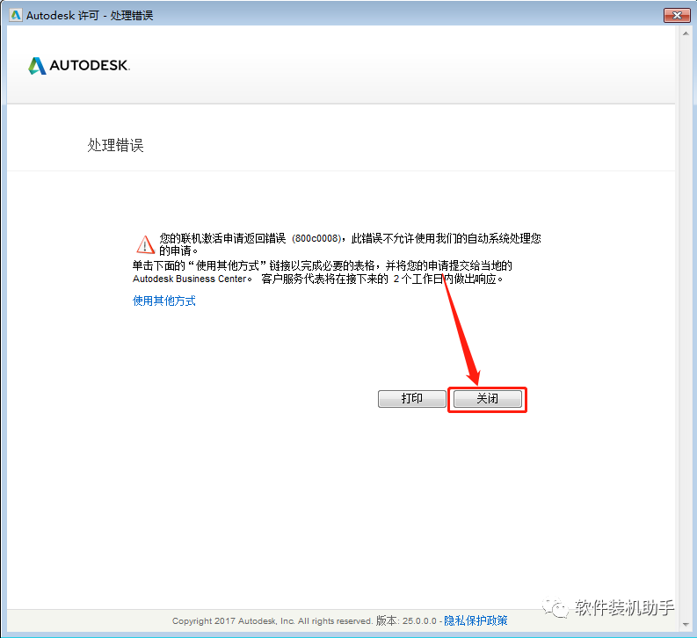Open the 使用其他方式 link
The height and width of the screenshot is (638, 697).
point(164,301)
